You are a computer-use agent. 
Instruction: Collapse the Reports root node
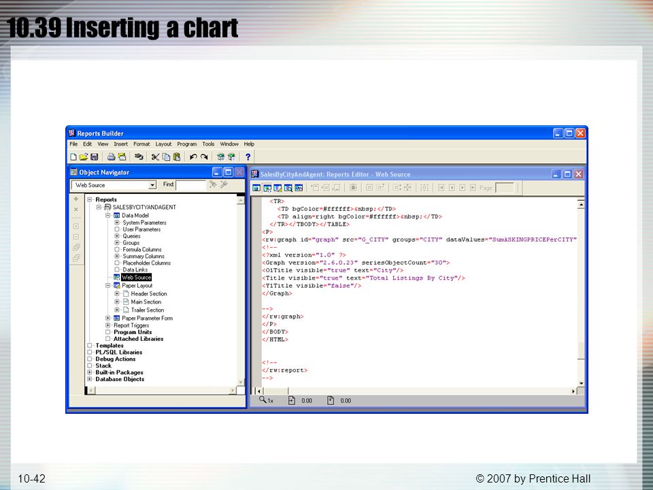coord(90,199)
